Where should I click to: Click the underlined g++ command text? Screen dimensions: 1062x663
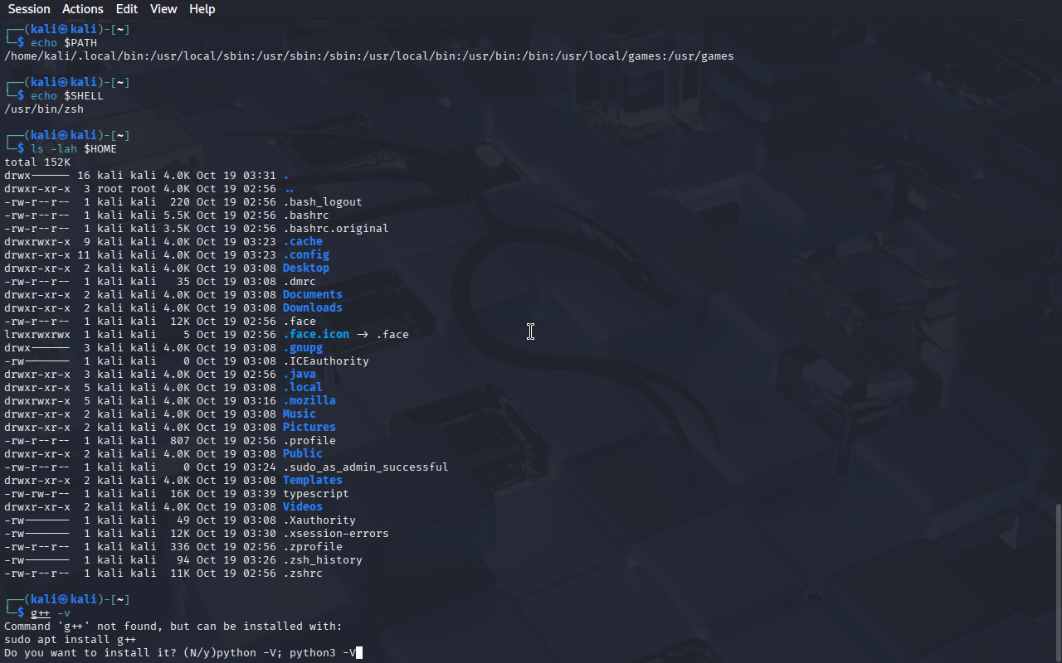(x=41, y=612)
